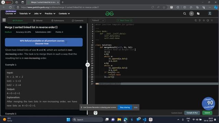Open the Python3 language dropdown
The width and height of the screenshot is (219, 123).
point(98,20)
